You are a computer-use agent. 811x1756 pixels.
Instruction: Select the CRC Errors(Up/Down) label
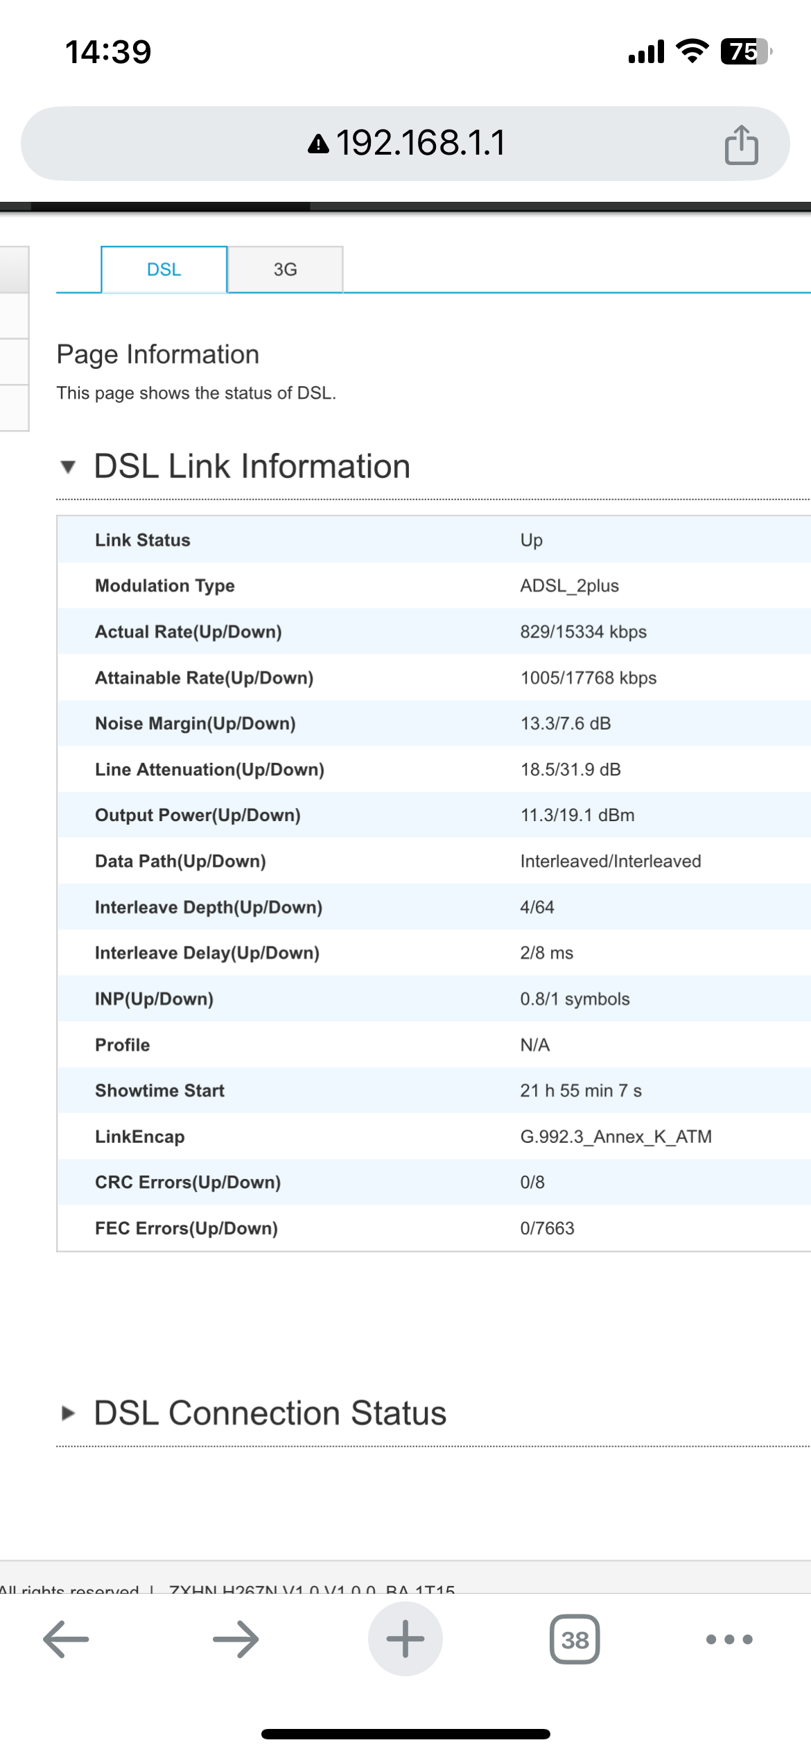click(x=188, y=1182)
